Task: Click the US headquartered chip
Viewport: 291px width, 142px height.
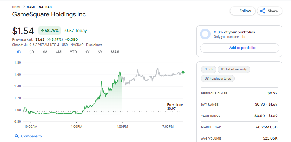Action: pyautogui.click(x=218, y=79)
